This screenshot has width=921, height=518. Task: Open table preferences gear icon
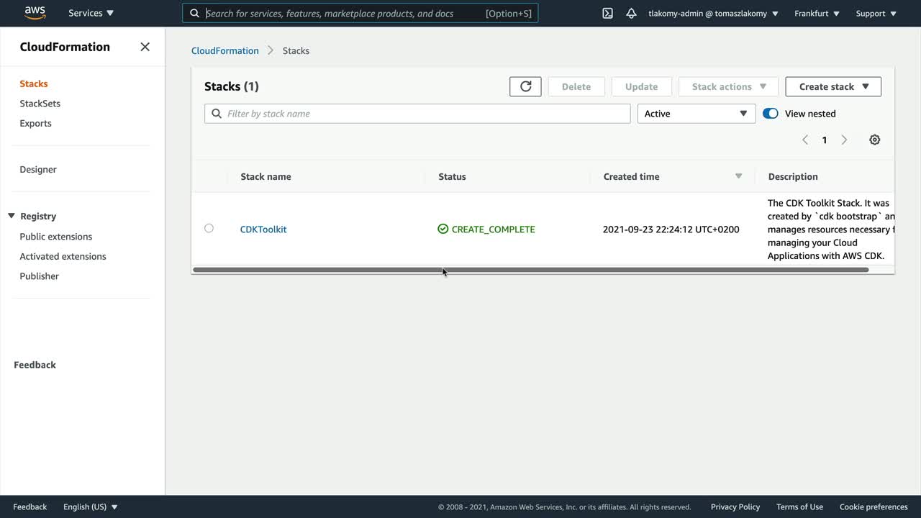[x=874, y=140]
